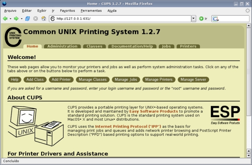Click the Firefox window icon in title bar
Viewport: 252px width, 165px height.
click(x=4, y=3)
